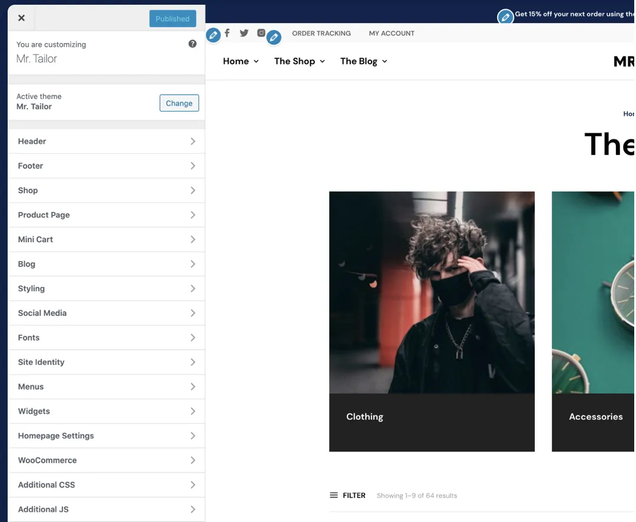636x522 pixels.
Task: Open the Header customizer section
Action: pyautogui.click(x=107, y=141)
